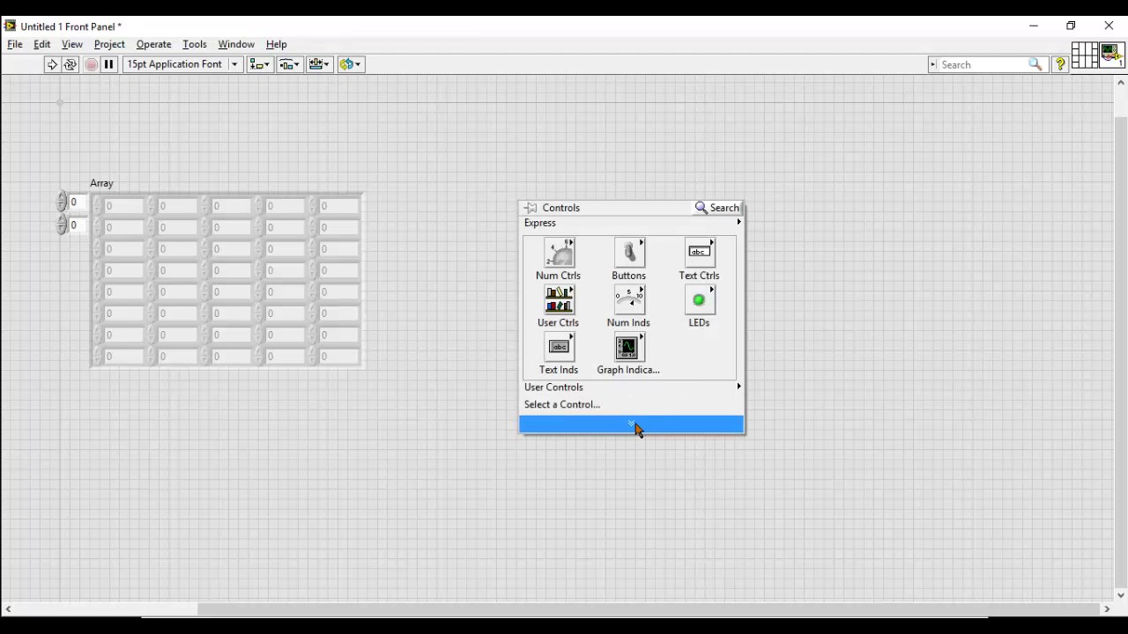Click the magnifier icon in toolbar search
The height and width of the screenshot is (634, 1128).
(1035, 64)
